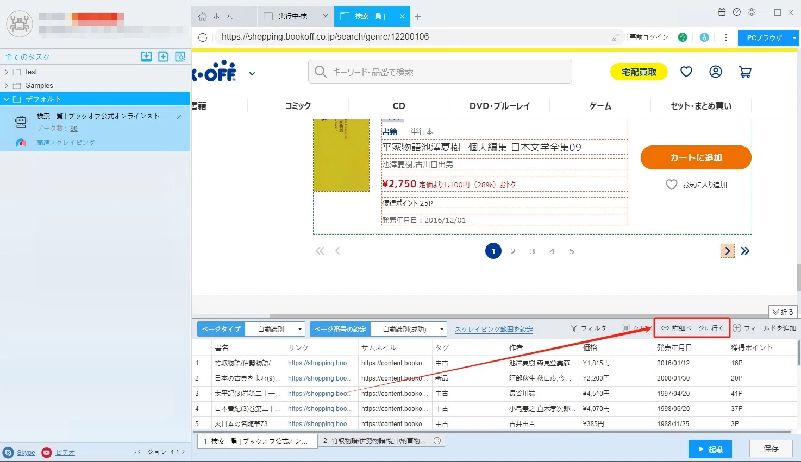Click the speedometer icon for 高速スクレイピング
Image resolution: width=801 pixels, height=462 pixels.
point(21,142)
